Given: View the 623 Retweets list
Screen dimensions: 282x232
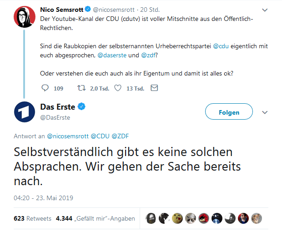Looking at the screenshot, I should click(x=33, y=218).
